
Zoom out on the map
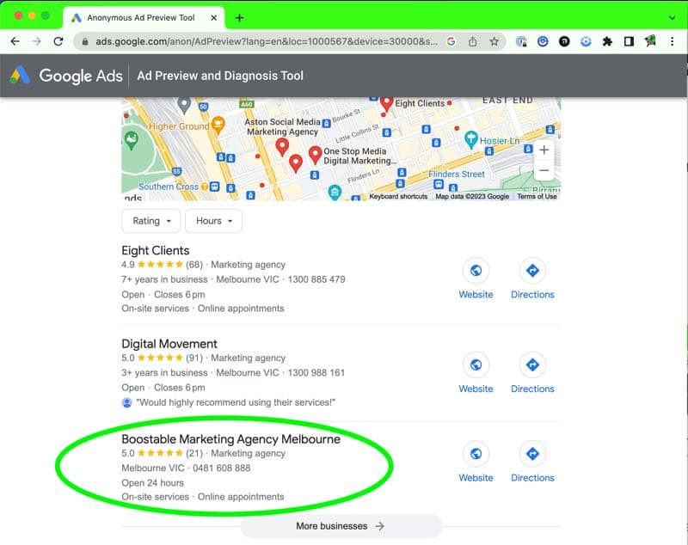[543, 170]
